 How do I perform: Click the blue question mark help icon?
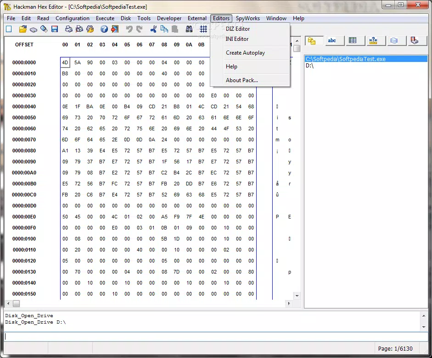point(104,29)
